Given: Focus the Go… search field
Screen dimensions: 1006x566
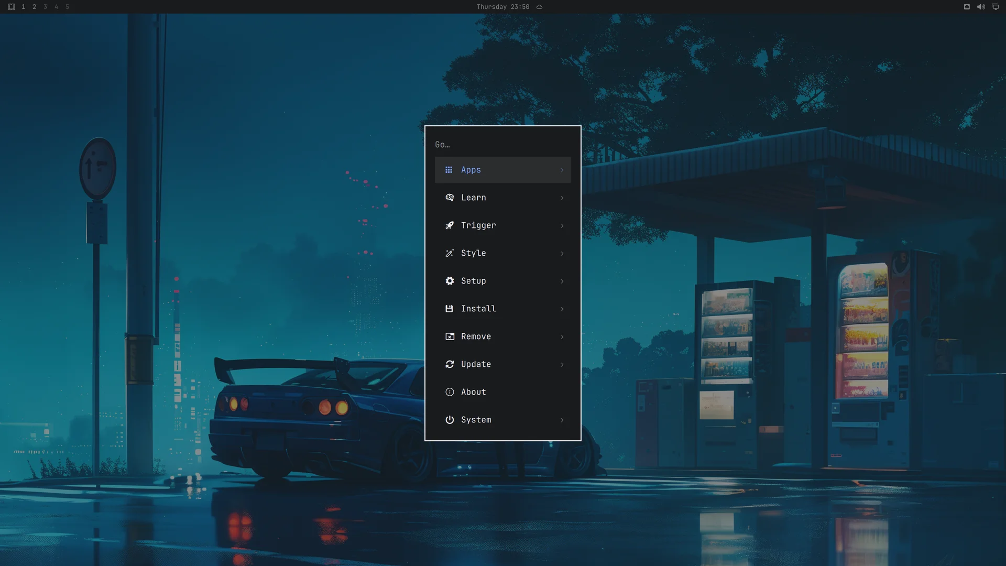Looking at the screenshot, I should pyautogui.click(x=503, y=145).
